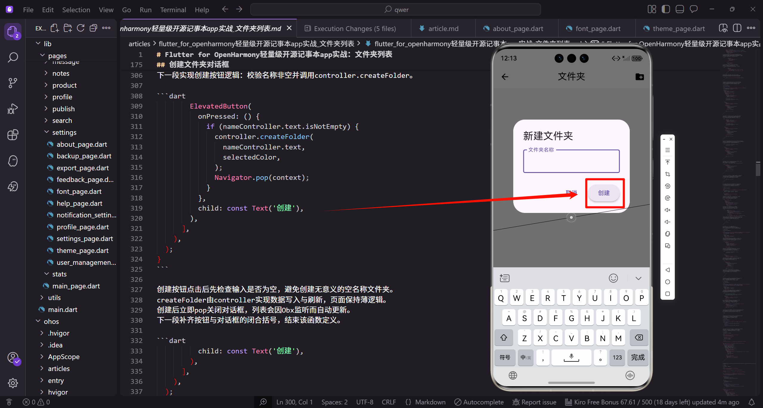Image resolution: width=763 pixels, height=408 pixels.
Task: Lower emulator volume with speaker-minus icon
Action: (668, 222)
